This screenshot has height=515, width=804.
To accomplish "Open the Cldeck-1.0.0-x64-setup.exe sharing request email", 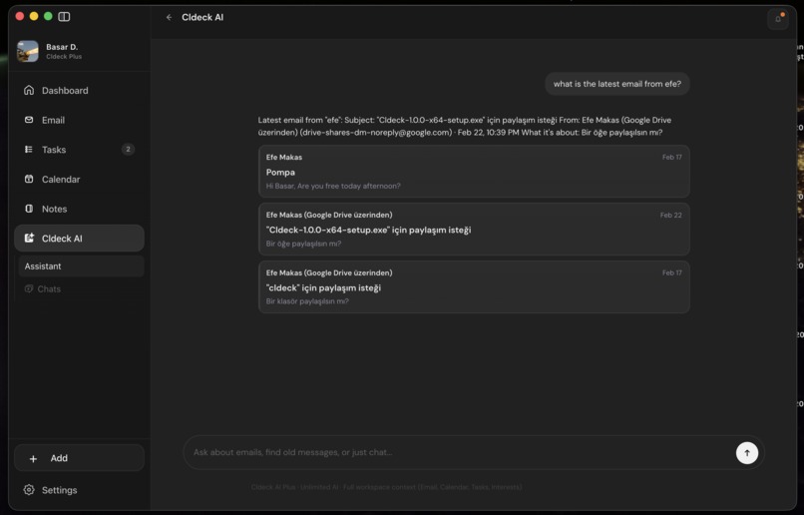I will point(474,229).
